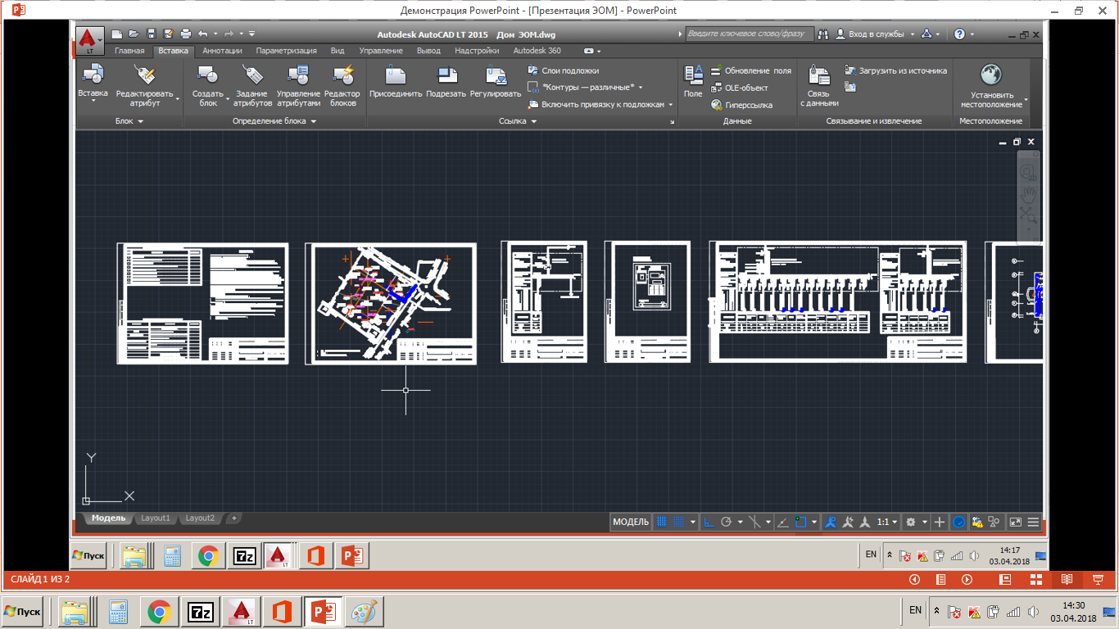
Task: Click the Задание атрибутов tag icon
Action: 252,76
